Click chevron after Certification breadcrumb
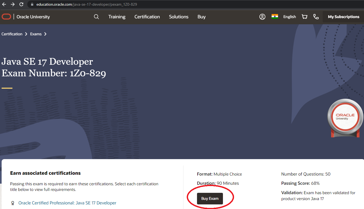This screenshot has height=209, width=364. tap(26, 34)
